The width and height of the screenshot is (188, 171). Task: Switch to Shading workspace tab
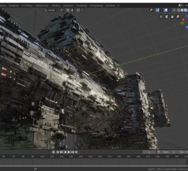pyautogui.click(x=56, y=6)
